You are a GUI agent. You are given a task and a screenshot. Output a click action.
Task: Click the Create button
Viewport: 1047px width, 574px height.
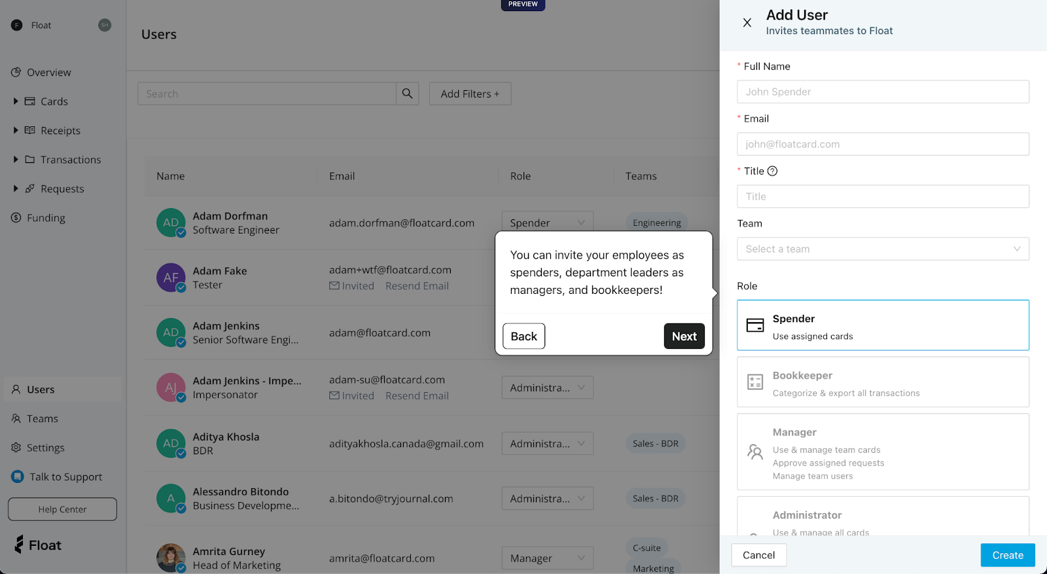[x=1008, y=555]
